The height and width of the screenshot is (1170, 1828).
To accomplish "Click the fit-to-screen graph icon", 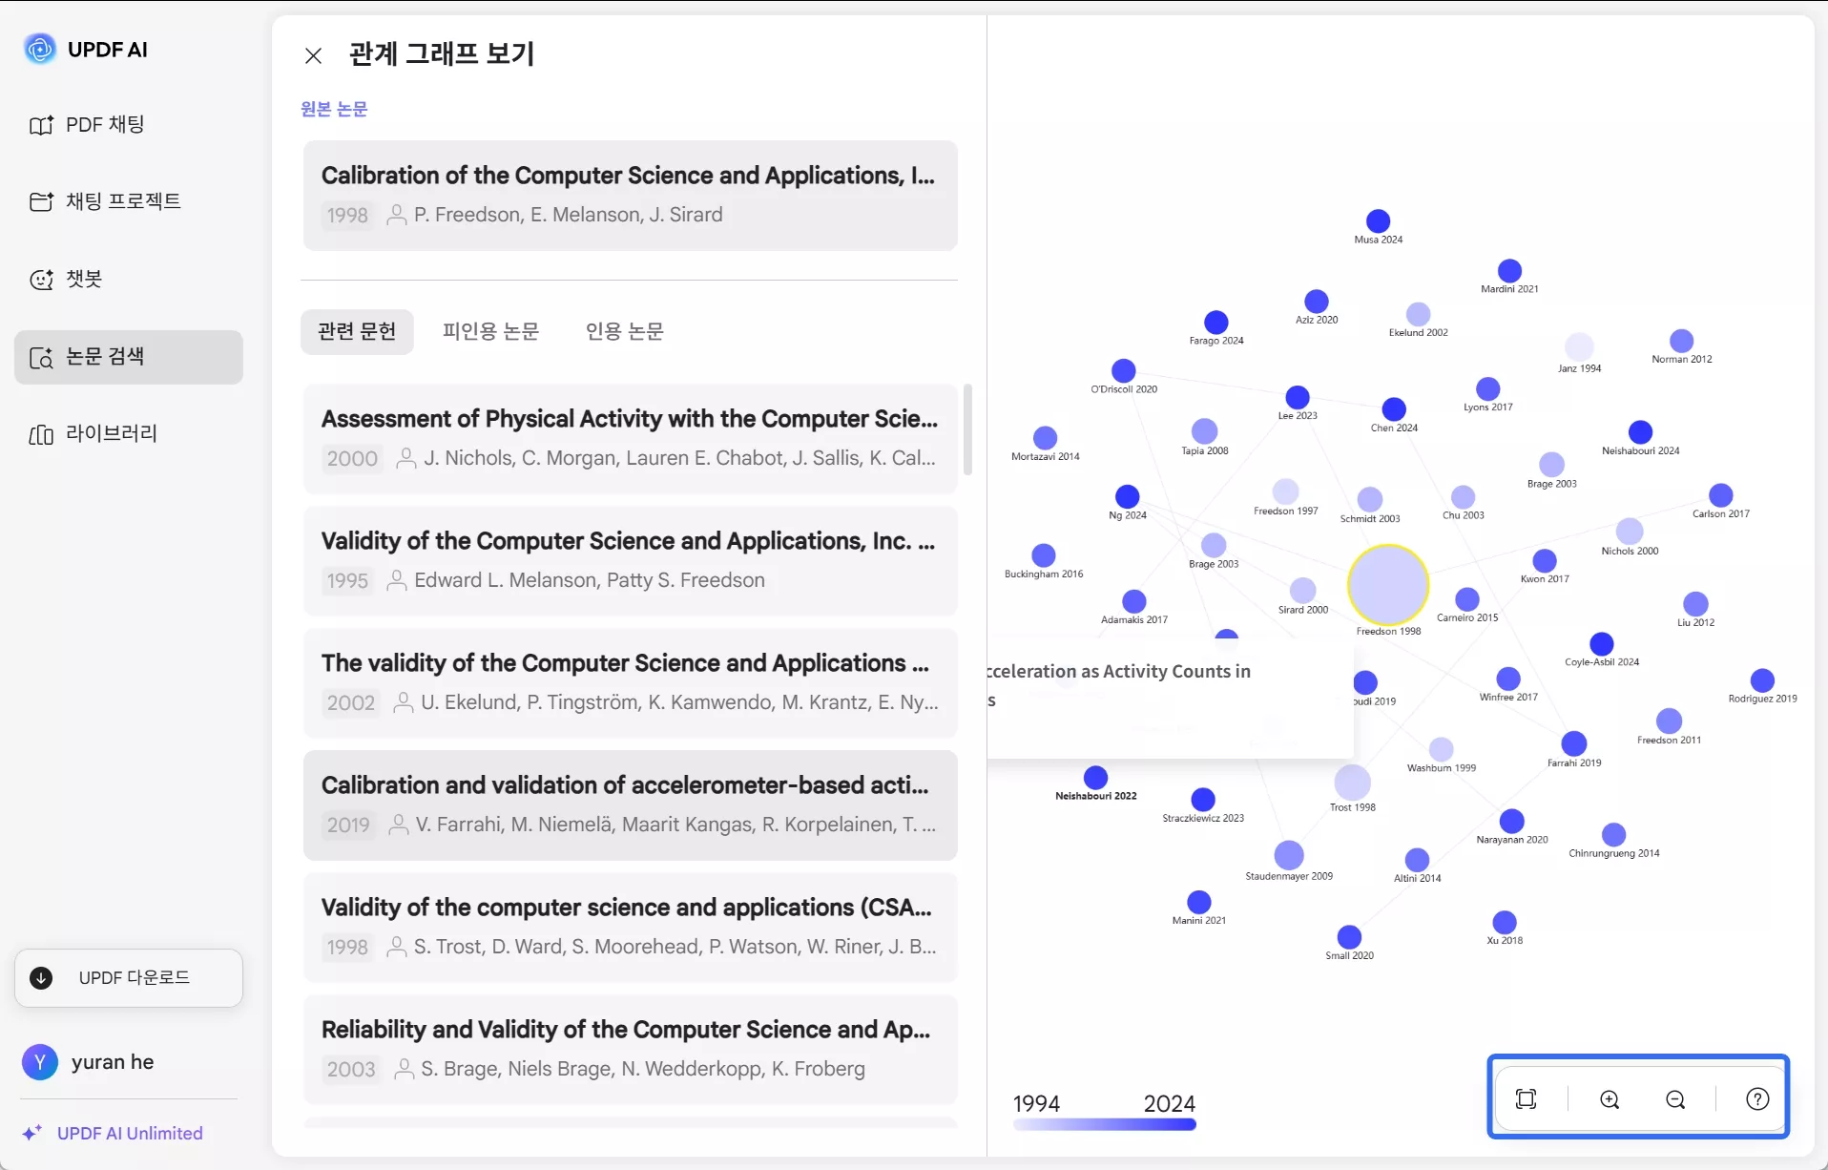I will (1526, 1099).
